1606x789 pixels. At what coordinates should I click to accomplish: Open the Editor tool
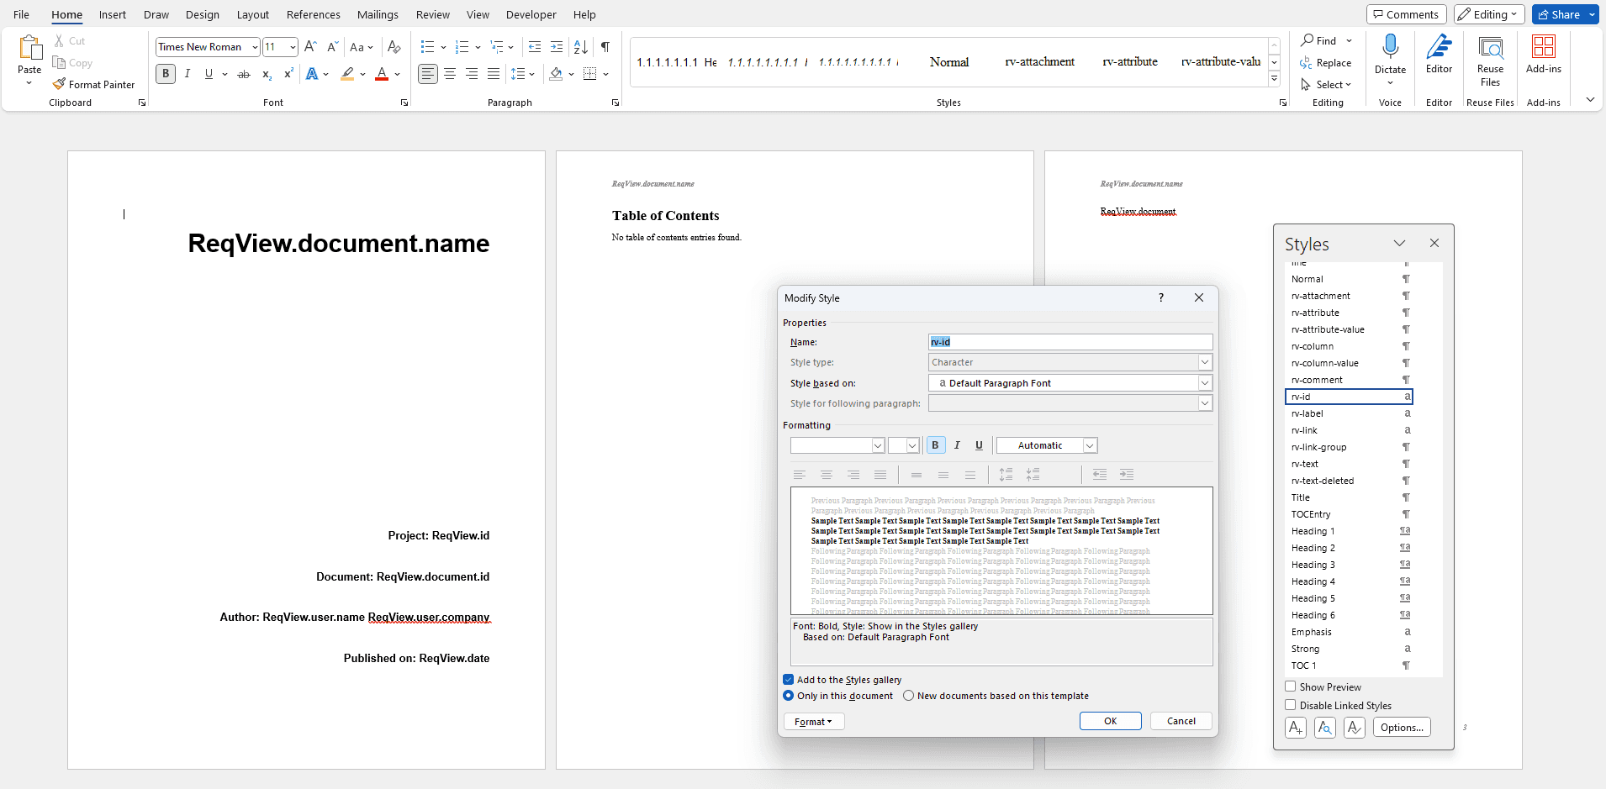(1439, 55)
